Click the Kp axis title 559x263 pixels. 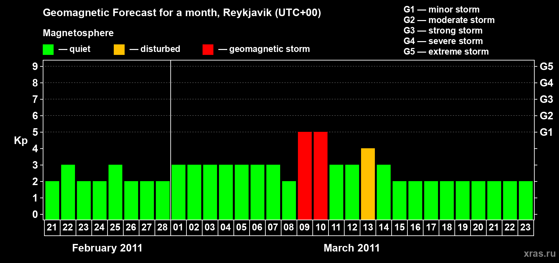click(x=21, y=141)
